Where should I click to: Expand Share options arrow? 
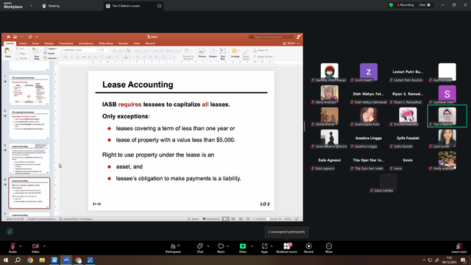pyautogui.click(x=252, y=246)
